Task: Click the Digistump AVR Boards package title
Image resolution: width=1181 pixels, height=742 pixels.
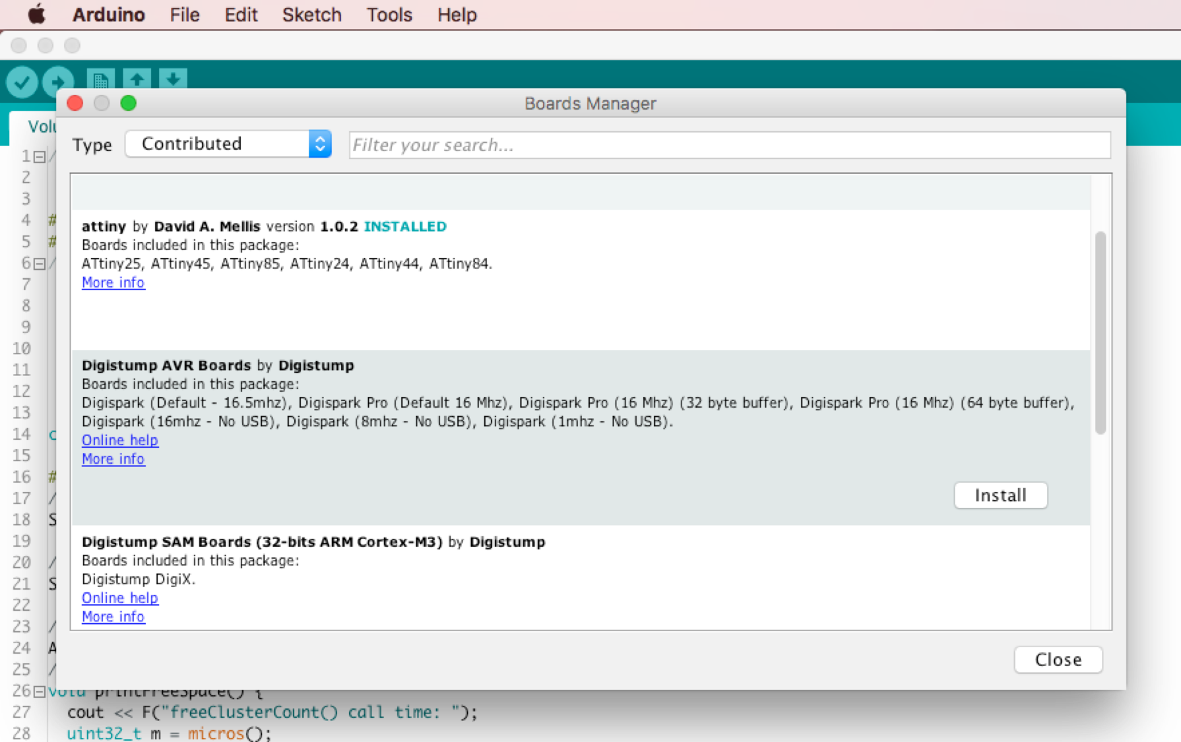Action: [x=166, y=365]
